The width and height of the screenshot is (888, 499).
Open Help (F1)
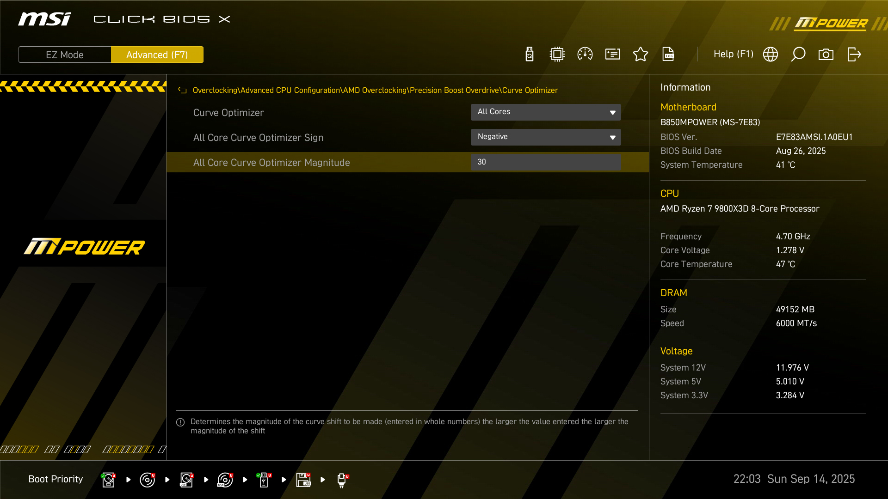click(x=733, y=55)
